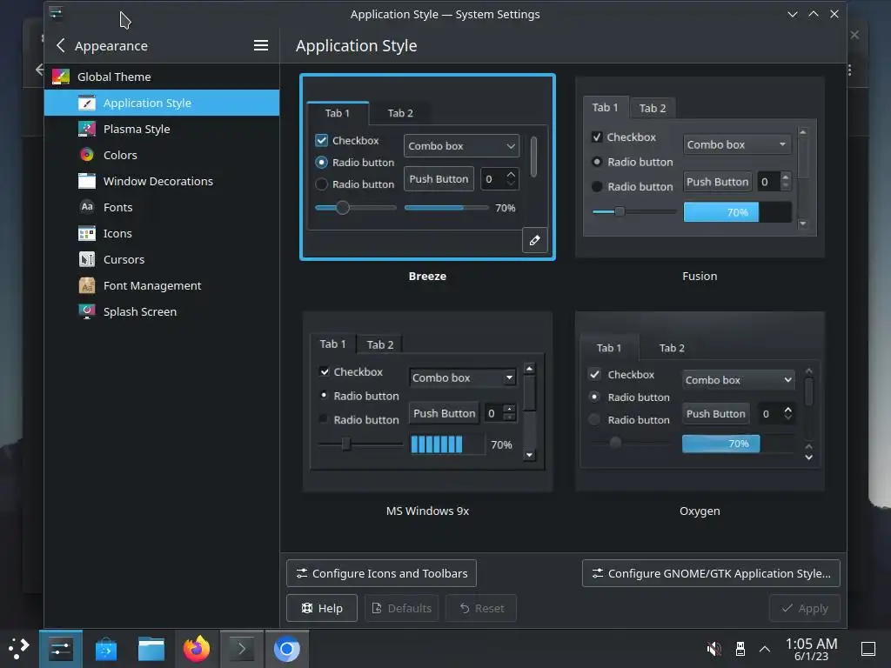Click Configure GNOME/GTK Application Style button

point(711,574)
